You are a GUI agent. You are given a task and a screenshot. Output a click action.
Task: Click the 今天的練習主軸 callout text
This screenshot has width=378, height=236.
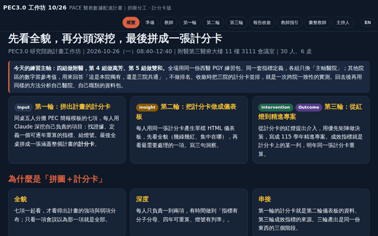(x=189, y=77)
